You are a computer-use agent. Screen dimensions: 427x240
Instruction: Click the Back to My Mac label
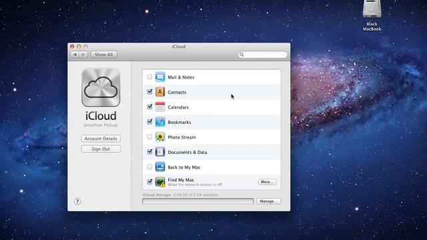pyautogui.click(x=184, y=167)
